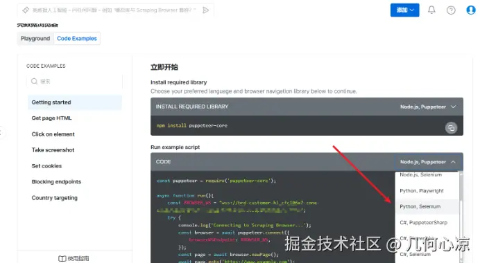Open the blue Add dropdown button

[x=404, y=10]
